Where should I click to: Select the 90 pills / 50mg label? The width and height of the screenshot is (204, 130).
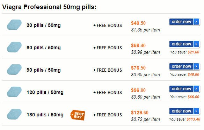44,70
